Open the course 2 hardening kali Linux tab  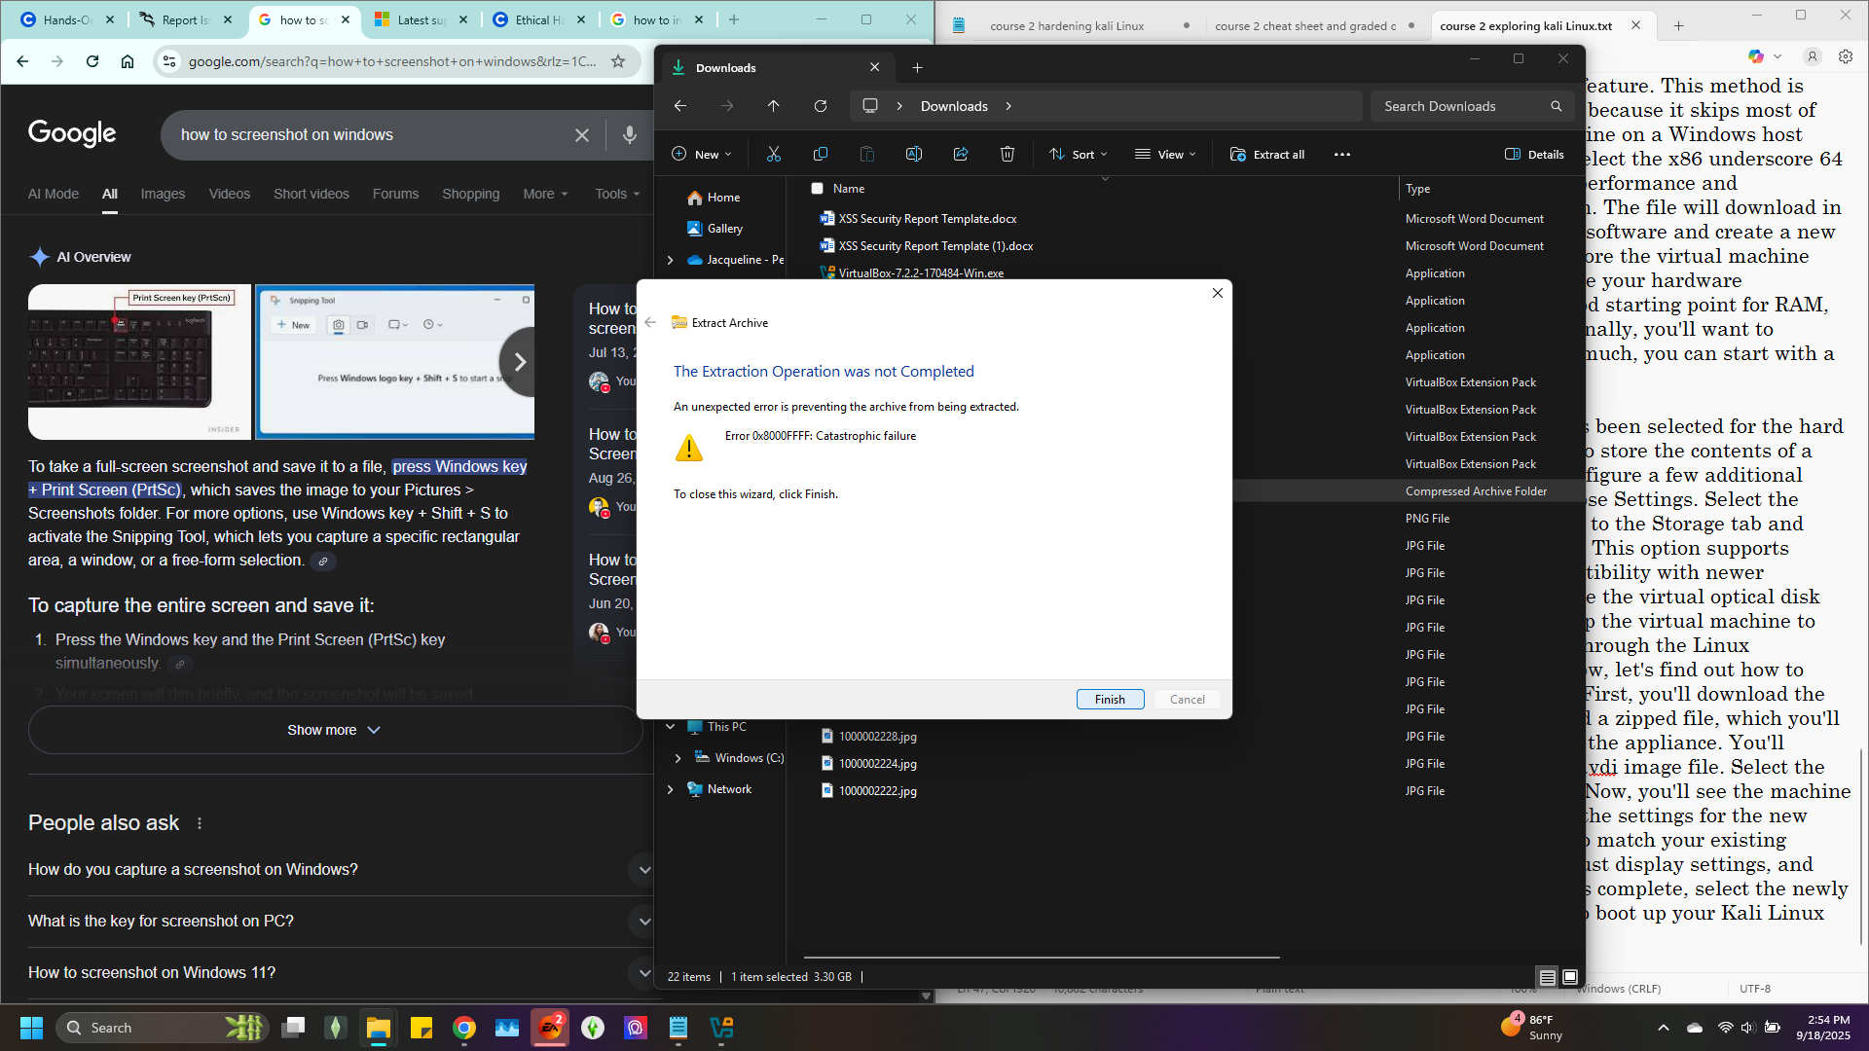[x=1067, y=26]
